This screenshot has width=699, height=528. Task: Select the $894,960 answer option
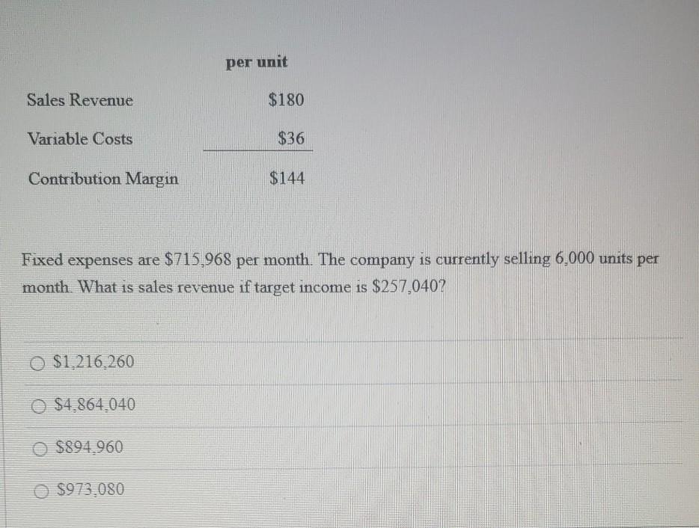point(85,447)
